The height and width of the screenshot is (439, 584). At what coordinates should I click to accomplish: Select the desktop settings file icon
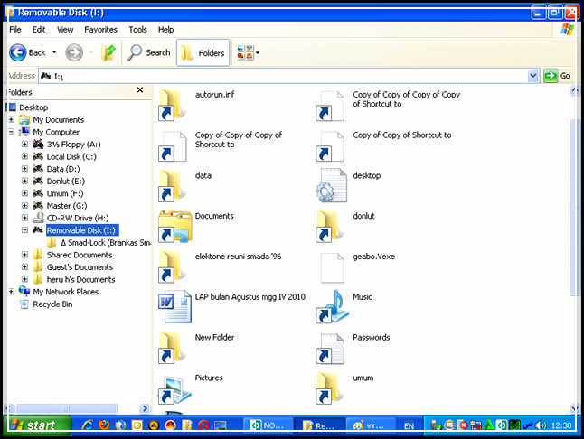click(x=331, y=185)
